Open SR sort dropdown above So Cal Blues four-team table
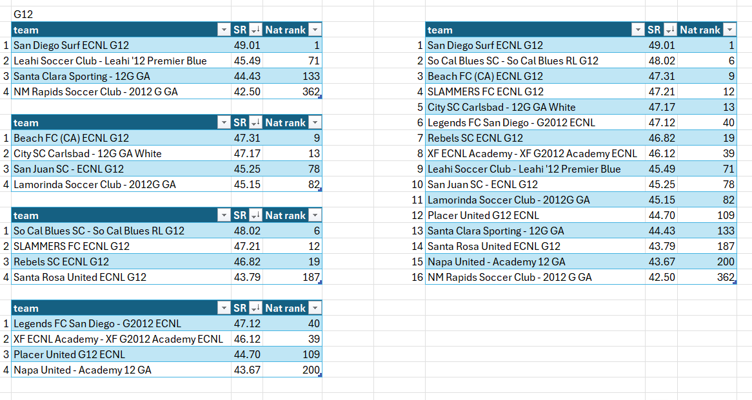The width and height of the screenshot is (752, 400). pos(255,215)
